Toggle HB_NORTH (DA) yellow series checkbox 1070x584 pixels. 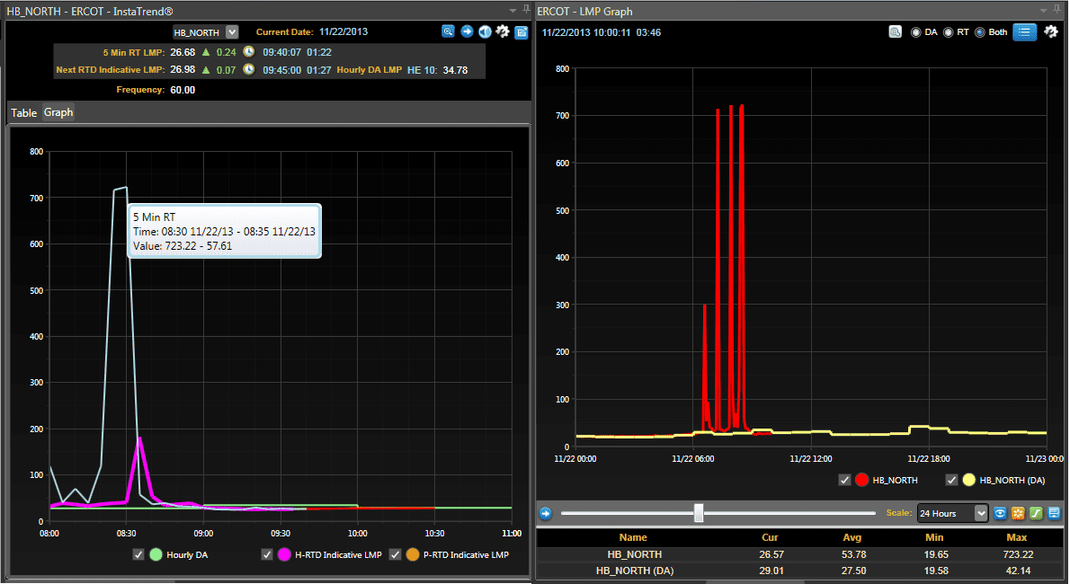[x=951, y=481]
